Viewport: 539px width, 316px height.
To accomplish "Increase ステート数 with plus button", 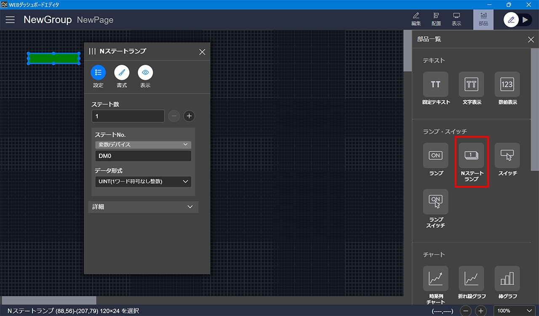I will coord(189,116).
